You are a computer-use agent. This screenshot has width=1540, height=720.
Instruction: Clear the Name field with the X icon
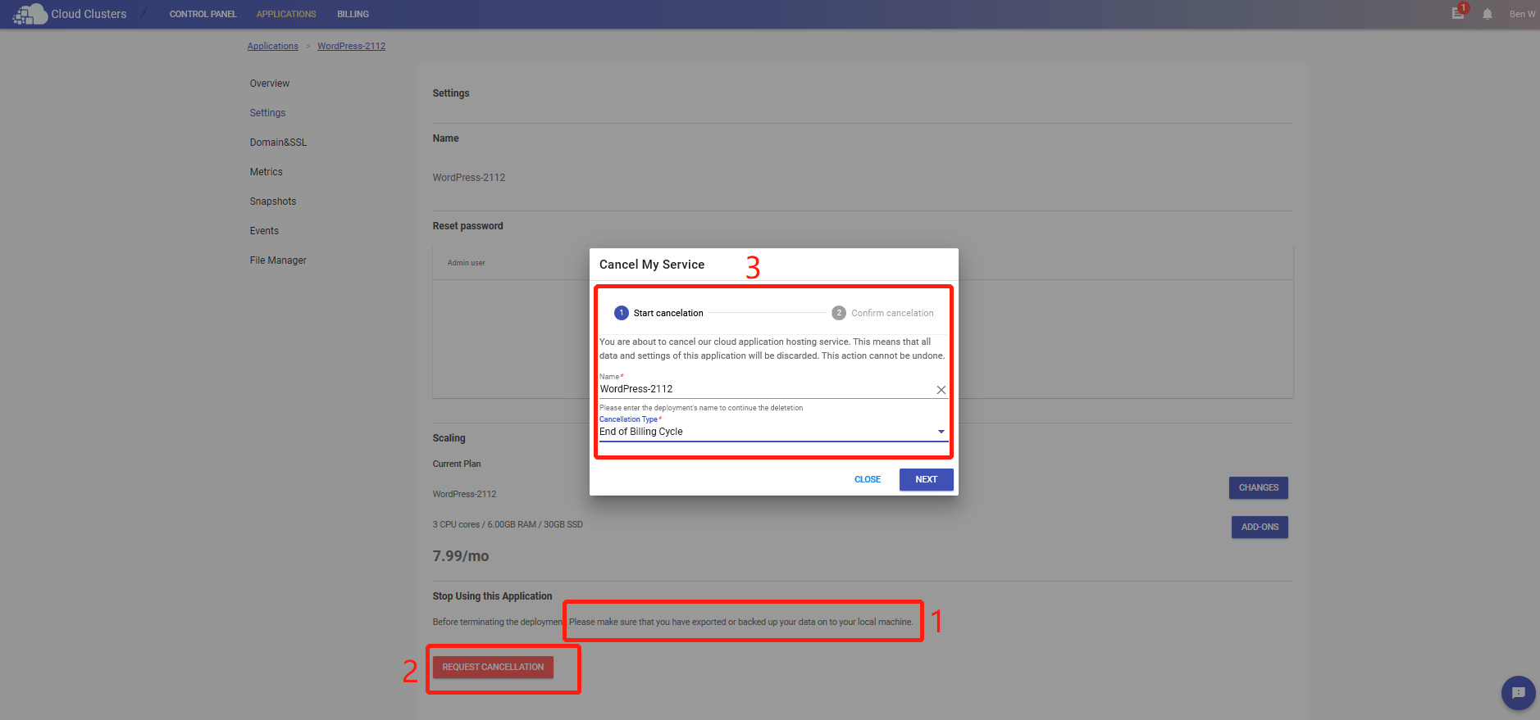click(x=941, y=390)
